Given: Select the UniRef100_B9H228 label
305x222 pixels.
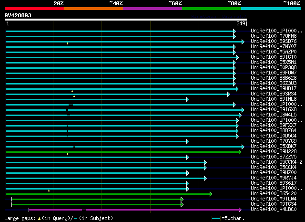Looking at the screenshot, I should tap(274, 152).
